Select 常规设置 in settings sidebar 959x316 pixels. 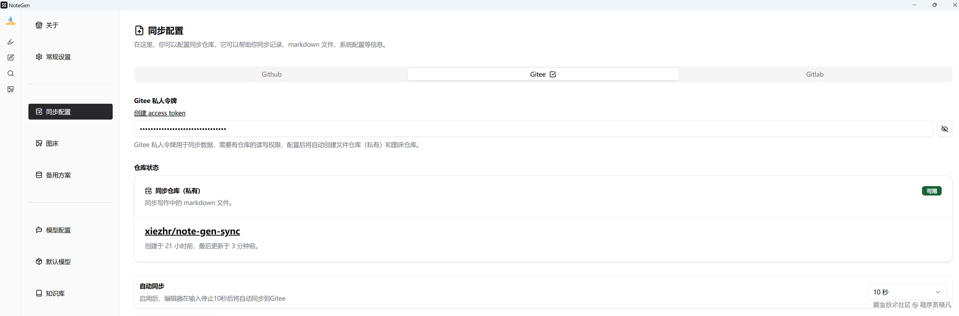58,57
